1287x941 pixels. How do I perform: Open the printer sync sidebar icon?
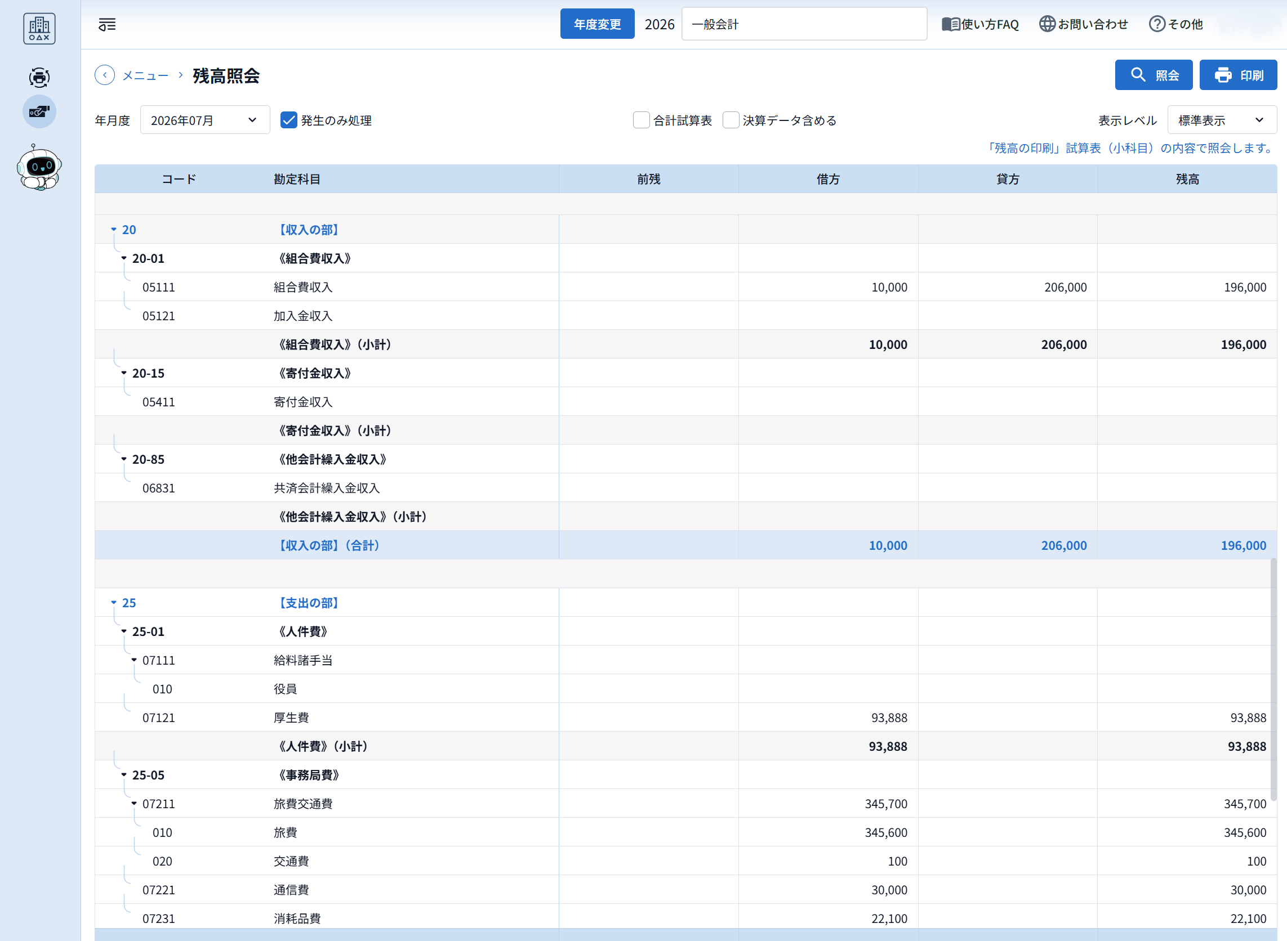pos(39,77)
